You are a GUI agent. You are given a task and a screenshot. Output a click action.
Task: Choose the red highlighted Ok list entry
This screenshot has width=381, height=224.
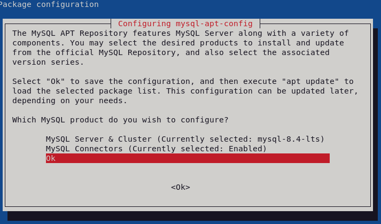click(187, 158)
